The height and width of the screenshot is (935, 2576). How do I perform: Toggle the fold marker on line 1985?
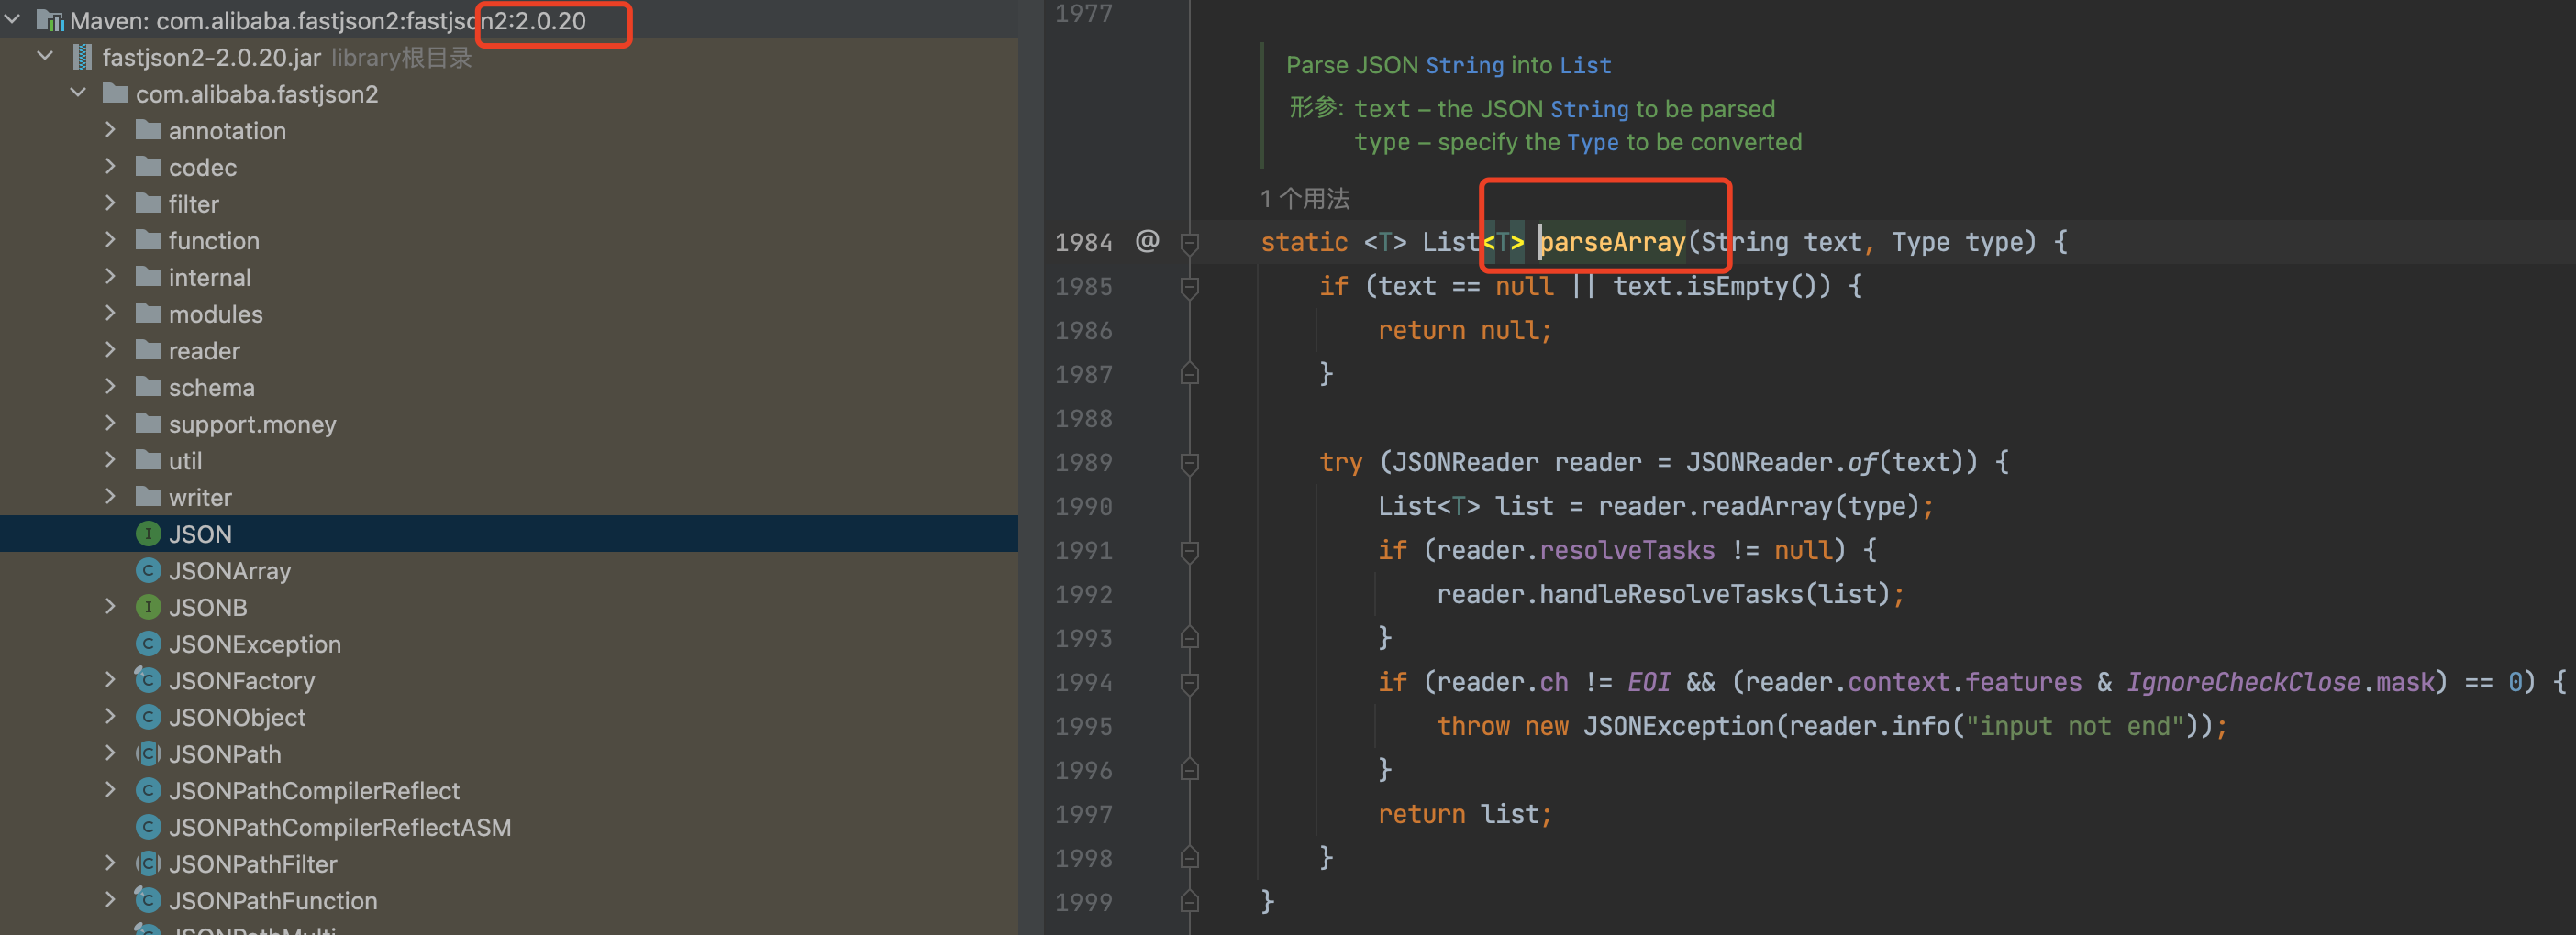click(x=1190, y=287)
